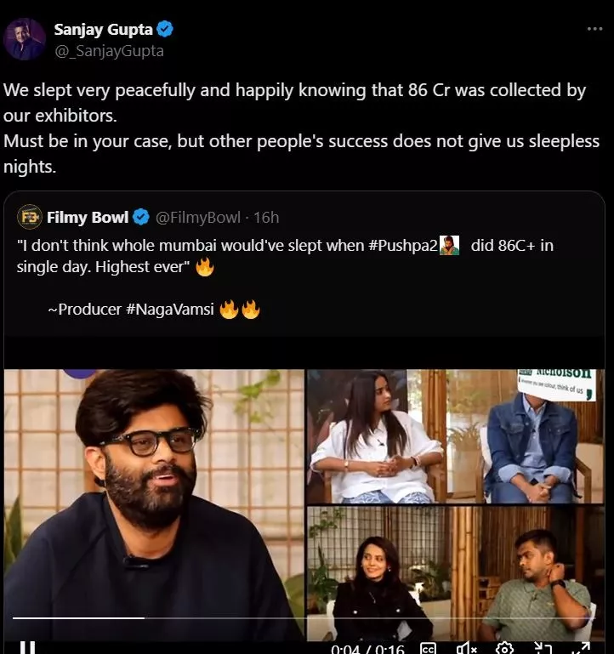
Task: Toggle closed captions on the video
Action: tap(428, 648)
